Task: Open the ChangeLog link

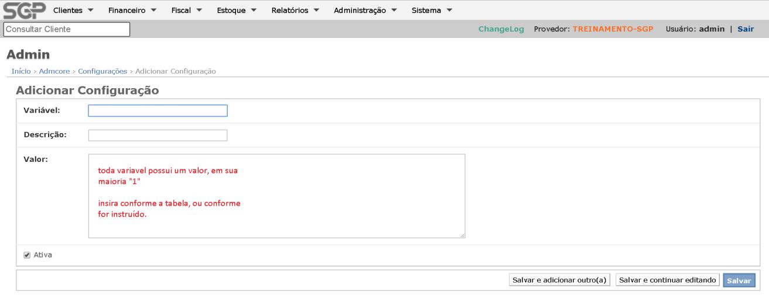Action: (x=501, y=29)
